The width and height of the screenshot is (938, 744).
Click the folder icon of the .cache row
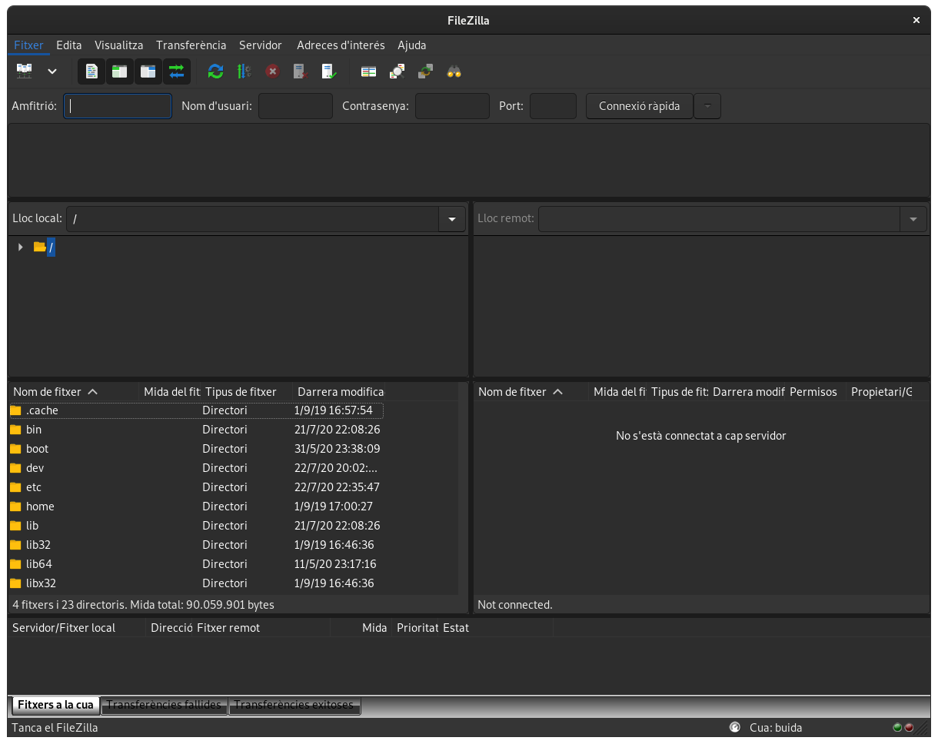tap(15, 410)
